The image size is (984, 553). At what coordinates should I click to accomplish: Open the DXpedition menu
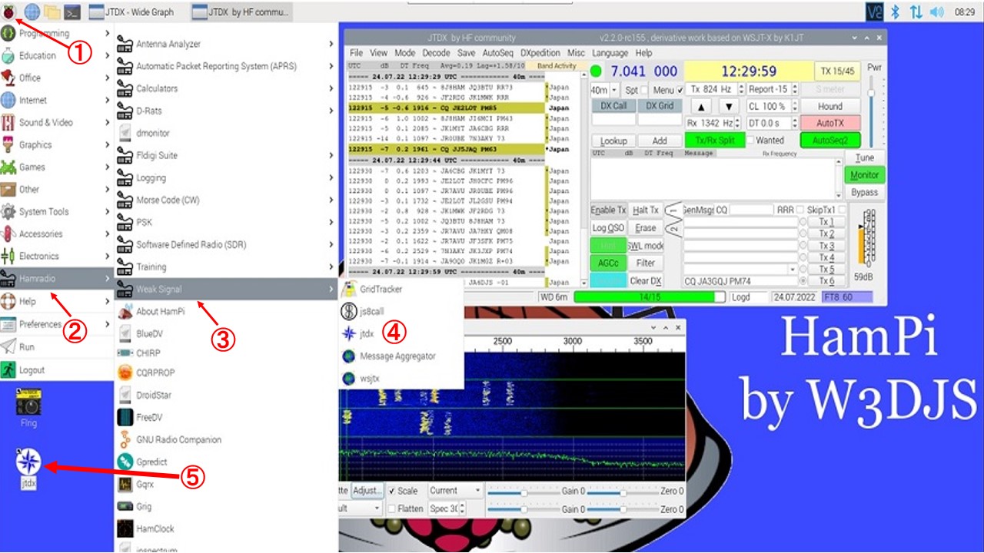[x=540, y=53]
